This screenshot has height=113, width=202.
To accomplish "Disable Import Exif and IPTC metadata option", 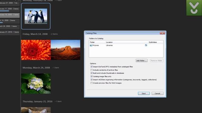I will (x=92, y=67).
